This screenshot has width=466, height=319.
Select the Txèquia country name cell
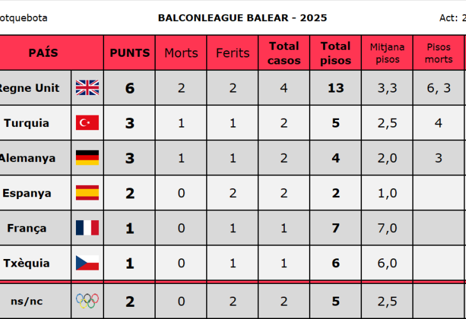pyautogui.click(x=27, y=263)
